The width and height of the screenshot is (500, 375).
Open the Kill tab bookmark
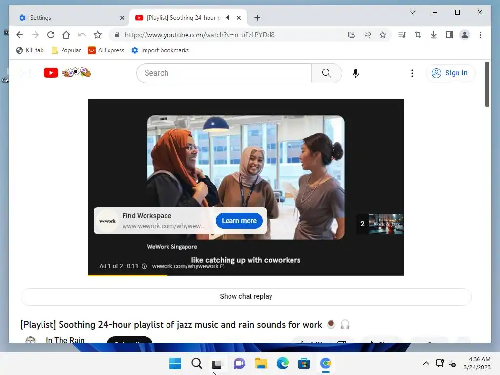(30, 50)
